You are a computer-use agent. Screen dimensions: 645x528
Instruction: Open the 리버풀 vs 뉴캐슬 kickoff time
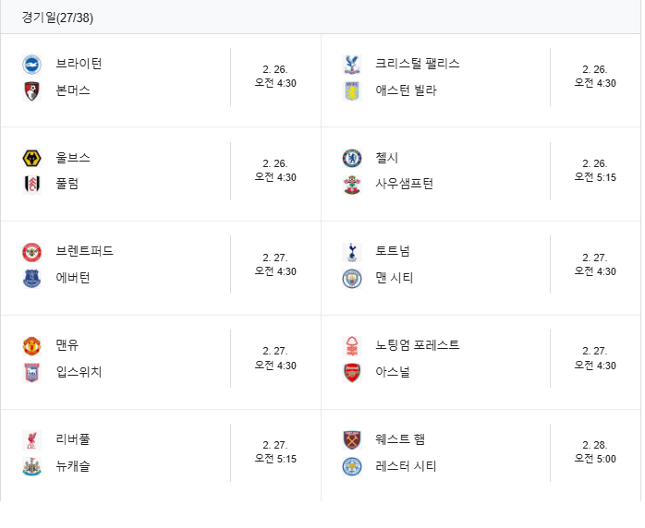[275, 451]
